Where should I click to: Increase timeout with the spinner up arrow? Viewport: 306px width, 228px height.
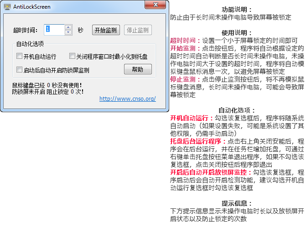point(68,27)
